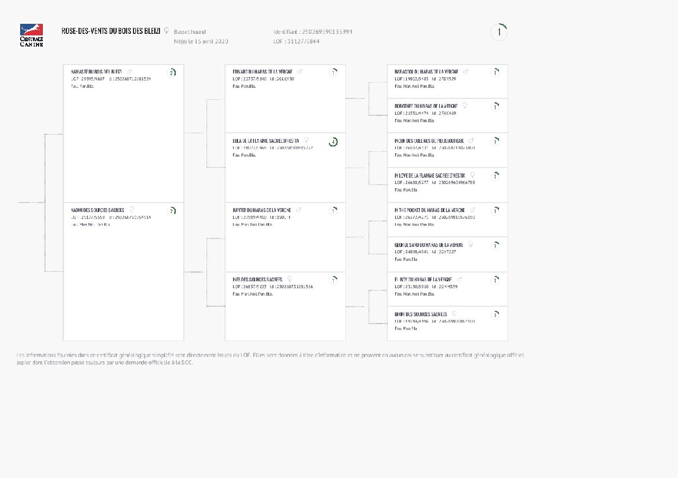
Task: Open Fl-Roy du Haras de la Vergne entry
Action: click(x=423, y=279)
